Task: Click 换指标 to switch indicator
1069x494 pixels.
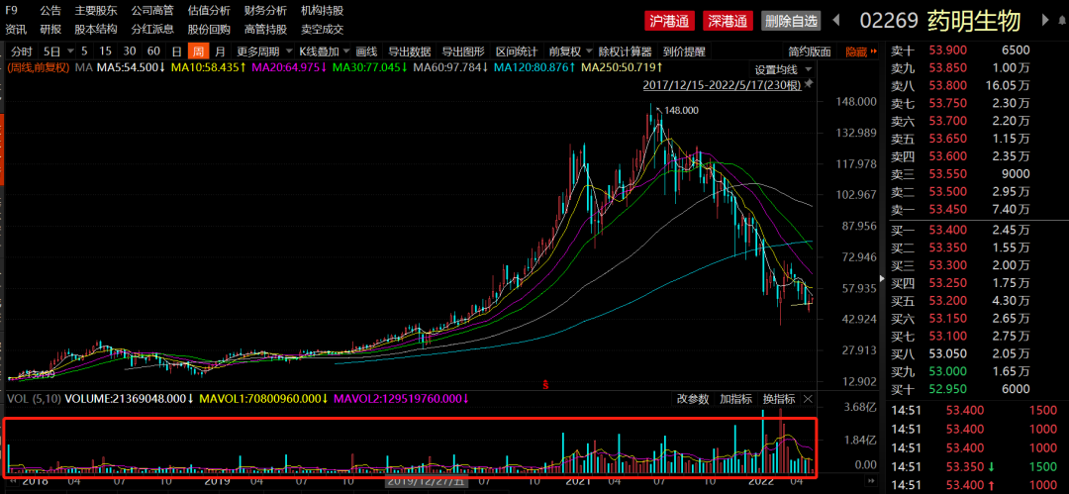Action: [779, 399]
